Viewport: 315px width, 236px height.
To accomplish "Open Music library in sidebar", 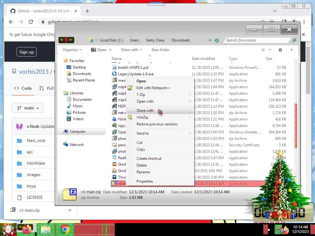I will (x=78, y=106).
